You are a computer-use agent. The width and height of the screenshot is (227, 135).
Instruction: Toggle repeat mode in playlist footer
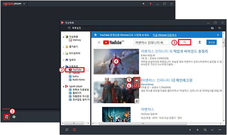pyautogui.click(x=67, y=130)
